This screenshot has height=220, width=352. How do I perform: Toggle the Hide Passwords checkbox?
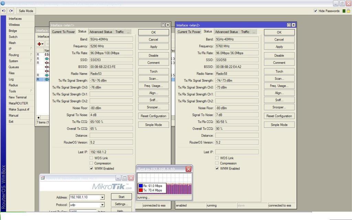pyautogui.click(x=316, y=11)
